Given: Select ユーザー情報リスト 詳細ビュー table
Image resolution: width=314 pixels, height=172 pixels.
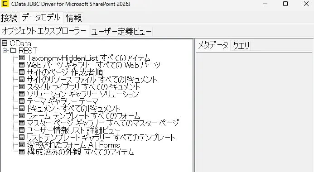Looking at the screenshot, I should [74, 130].
